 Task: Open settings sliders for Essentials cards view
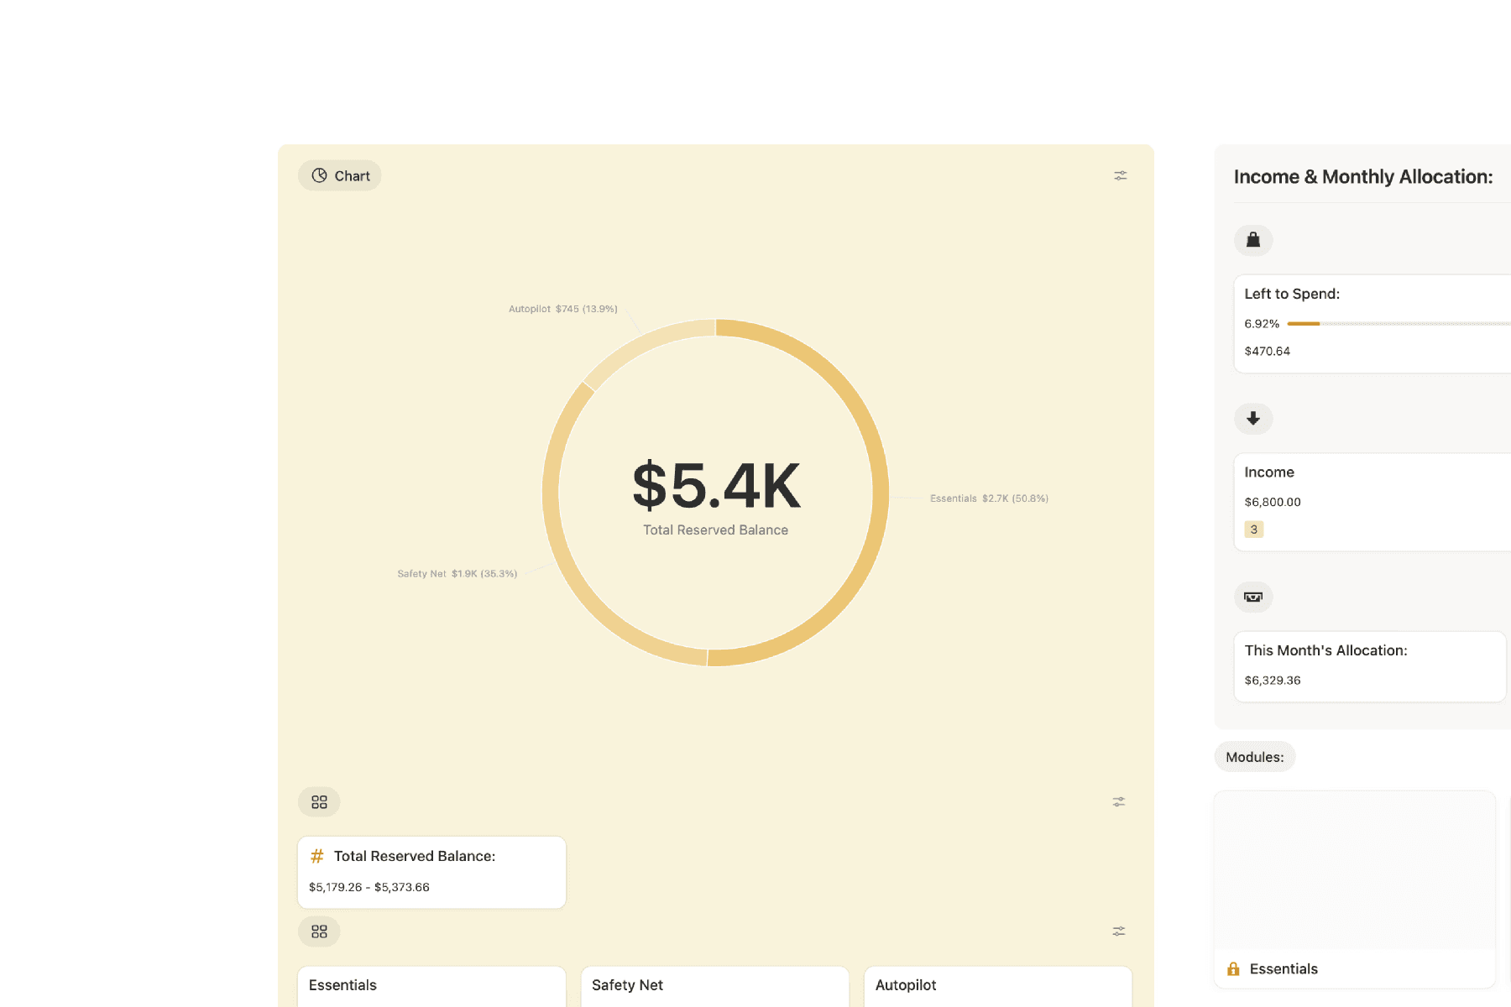[x=1119, y=931]
